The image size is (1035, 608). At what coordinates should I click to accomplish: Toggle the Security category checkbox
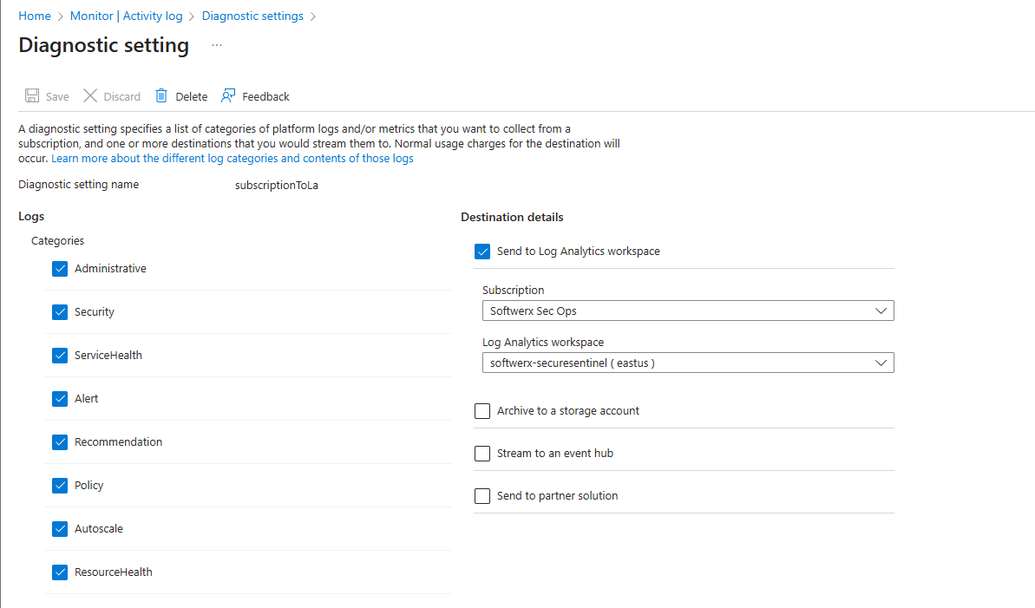(60, 312)
